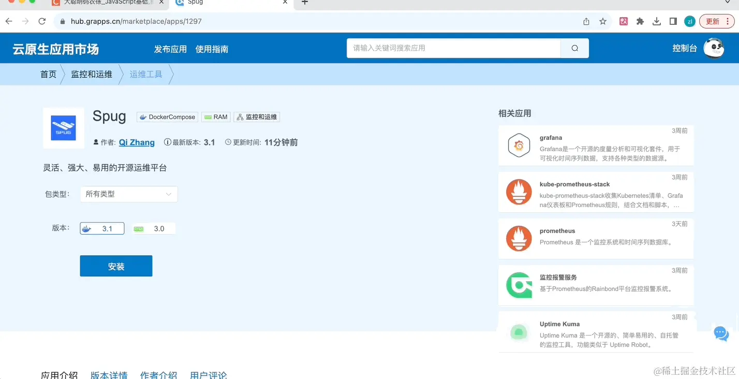Open 使用指南 in top navigation
The width and height of the screenshot is (739, 379).
pos(212,49)
